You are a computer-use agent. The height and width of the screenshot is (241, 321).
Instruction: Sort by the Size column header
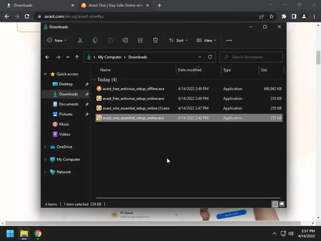[x=271, y=70]
